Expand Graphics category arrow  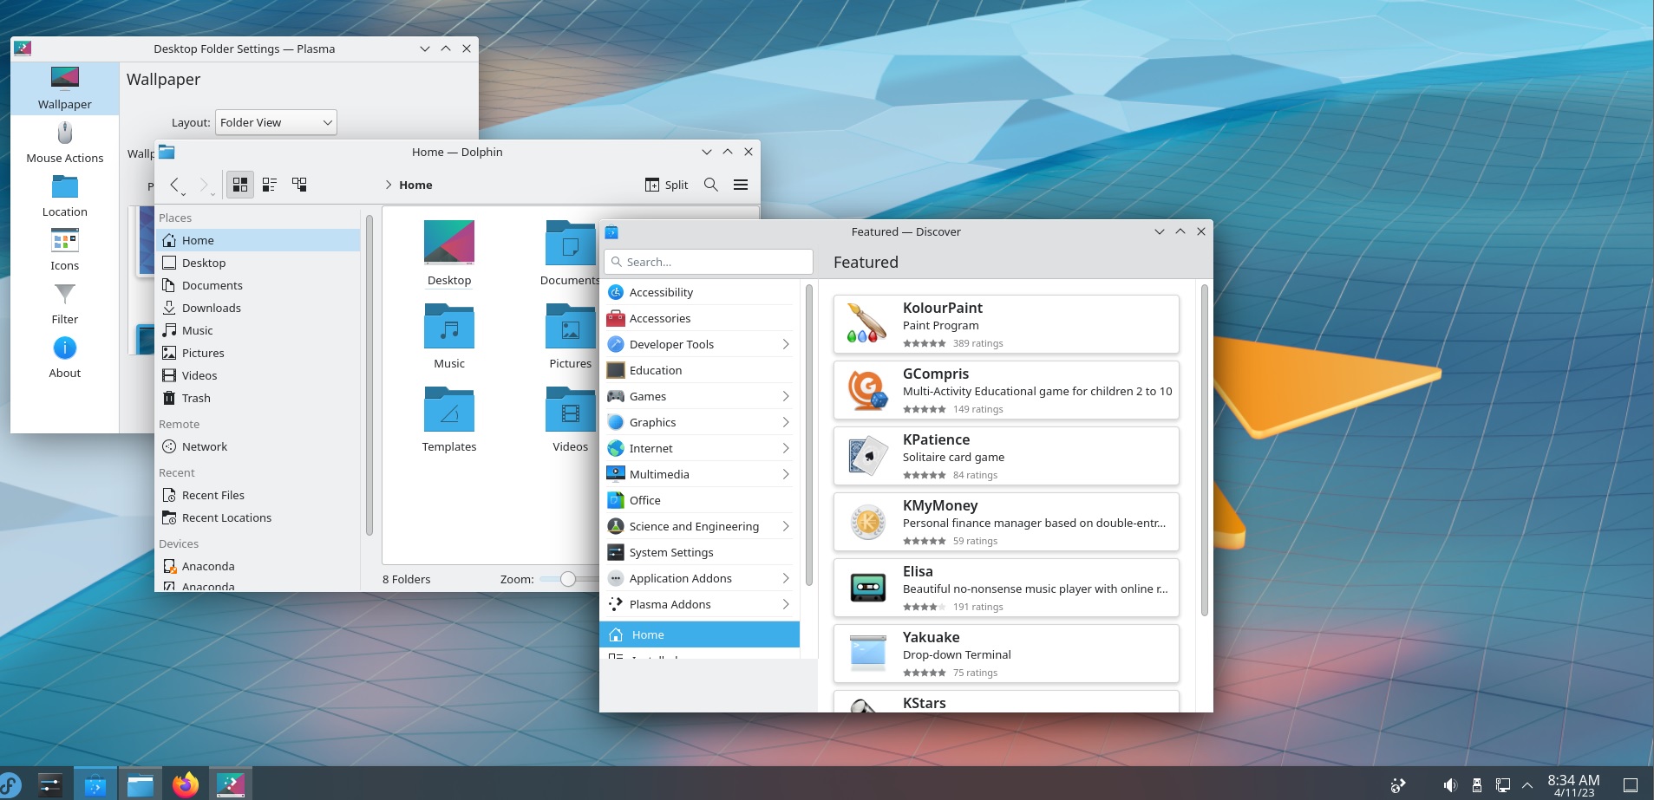tap(786, 422)
